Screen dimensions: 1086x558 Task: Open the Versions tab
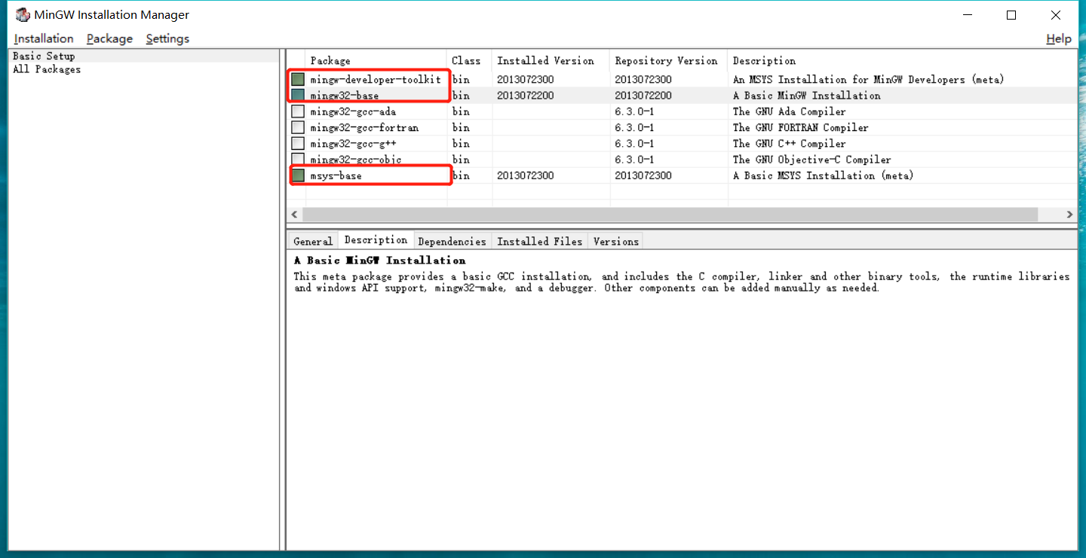point(615,240)
